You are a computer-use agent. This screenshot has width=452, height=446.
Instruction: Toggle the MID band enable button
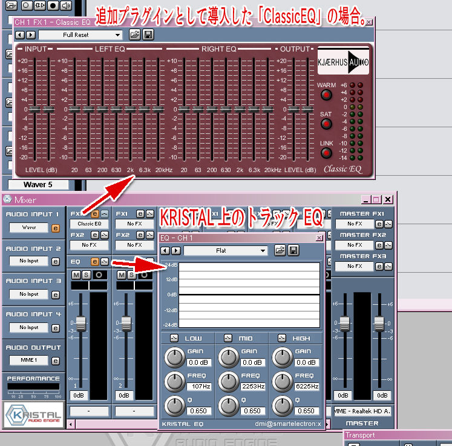coord(228,338)
